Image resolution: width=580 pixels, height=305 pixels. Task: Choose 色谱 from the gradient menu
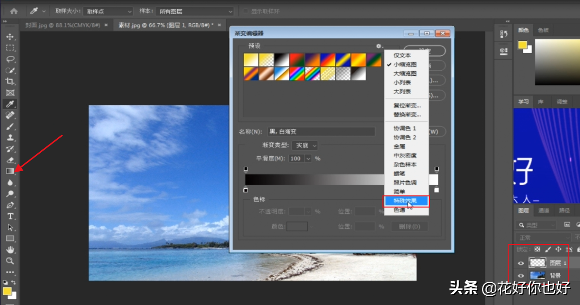click(x=406, y=210)
